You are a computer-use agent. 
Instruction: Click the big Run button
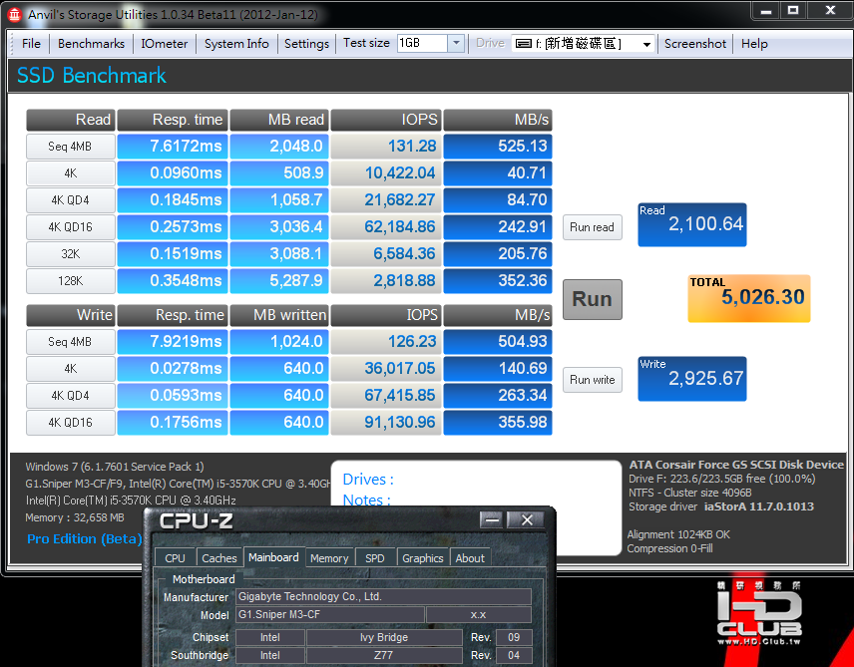pyautogui.click(x=592, y=299)
